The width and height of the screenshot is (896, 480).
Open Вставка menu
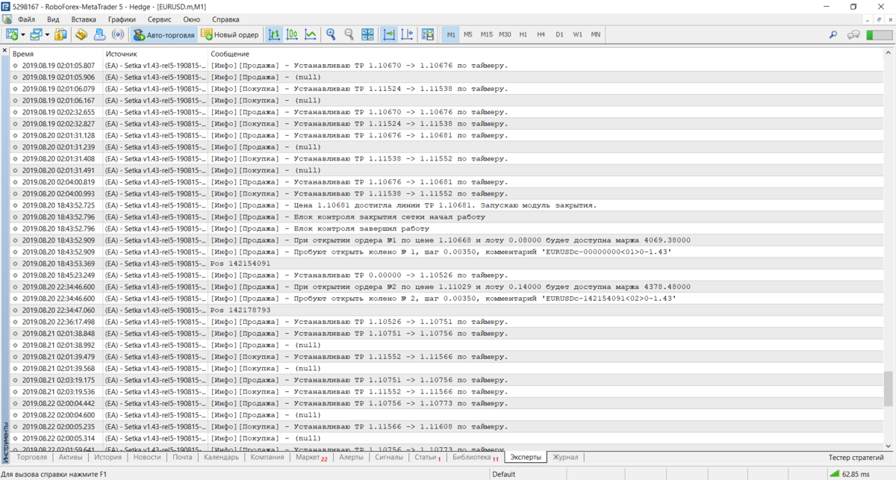coord(84,19)
